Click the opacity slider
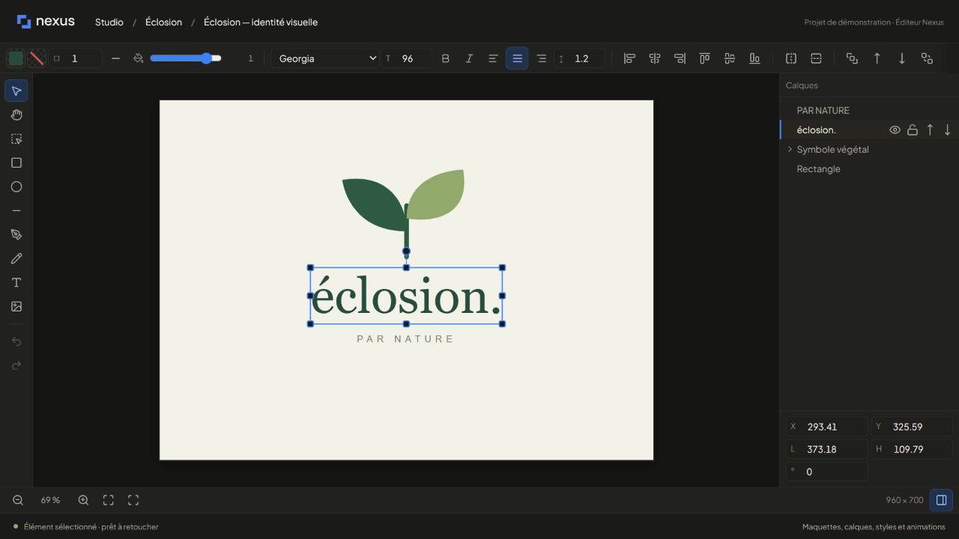This screenshot has height=539, width=959. pyautogui.click(x=186, y=58)
